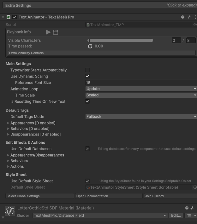Screen dimensions: 197x224
Task: Open dropdown arrow next to shader list icon
Action: (x=195, y=215)
